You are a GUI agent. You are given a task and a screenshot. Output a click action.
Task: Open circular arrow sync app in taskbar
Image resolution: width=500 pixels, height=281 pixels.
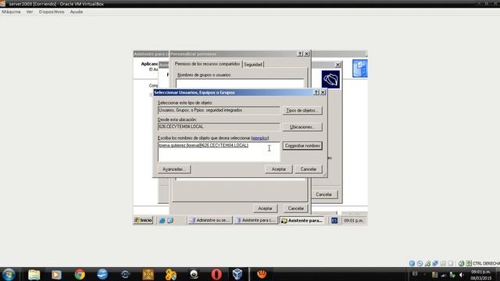[125, 274]
